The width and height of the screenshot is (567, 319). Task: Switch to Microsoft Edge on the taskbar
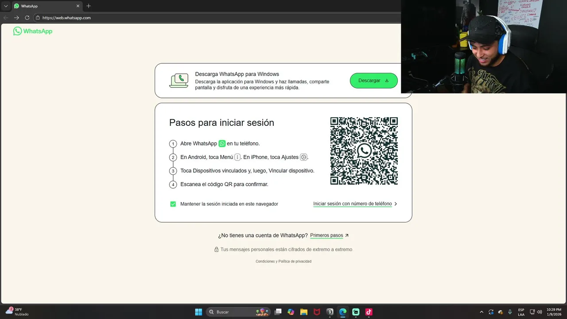pos(343,312)
